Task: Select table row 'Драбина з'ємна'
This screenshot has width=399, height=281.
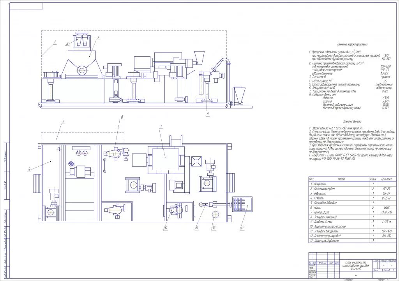Action: (352, 222)
